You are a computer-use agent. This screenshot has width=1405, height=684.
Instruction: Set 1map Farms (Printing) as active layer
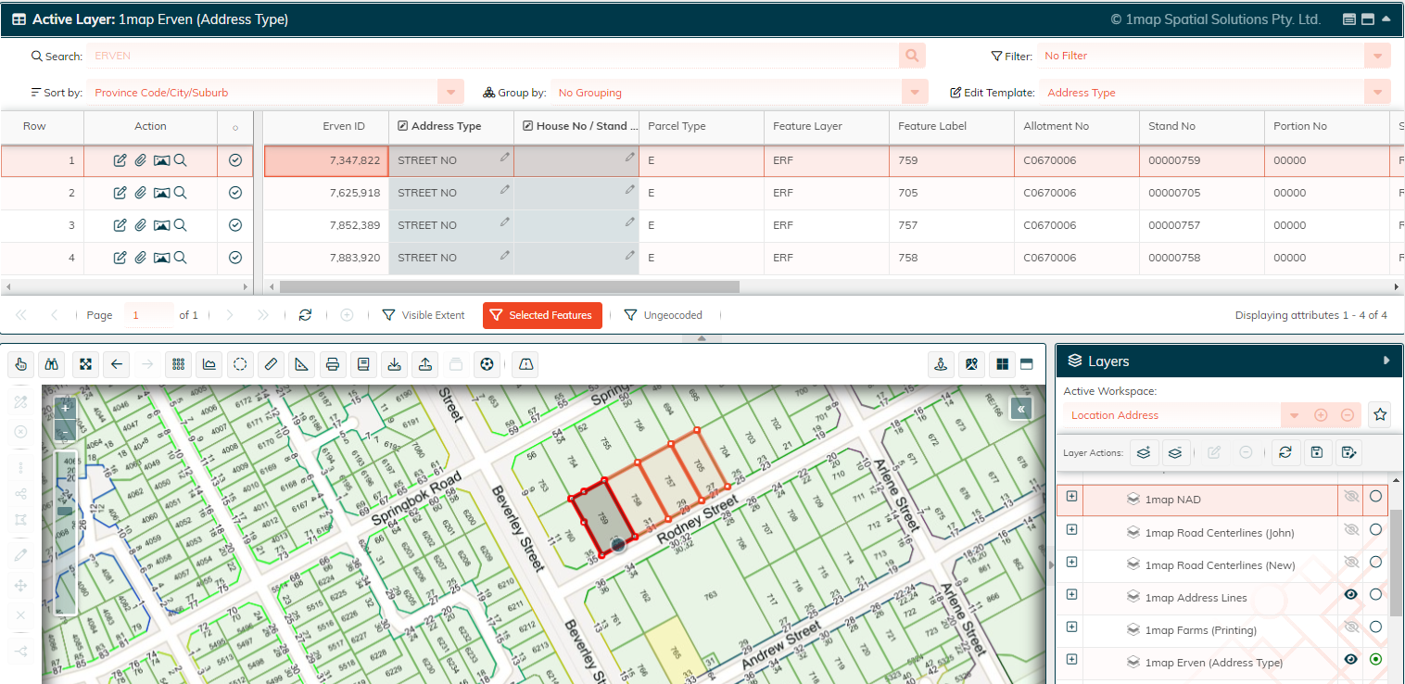pyautogui.click(x=1375, y=627)
